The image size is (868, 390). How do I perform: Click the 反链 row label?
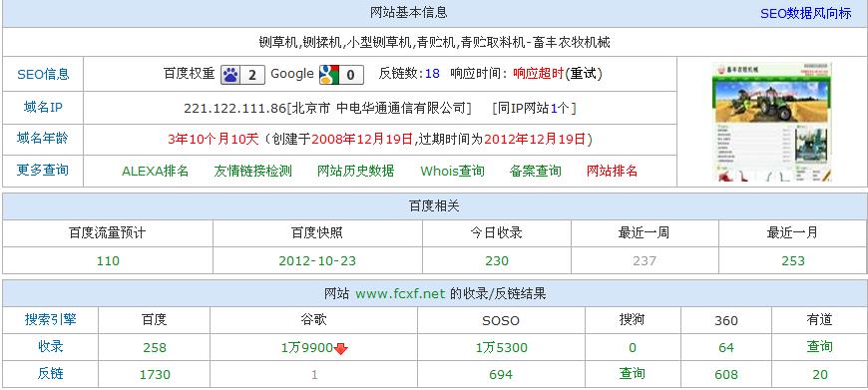[x=50, y=373]
